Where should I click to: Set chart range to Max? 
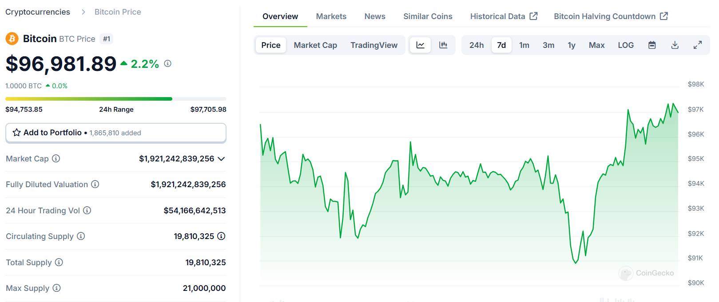pos(597,45)
